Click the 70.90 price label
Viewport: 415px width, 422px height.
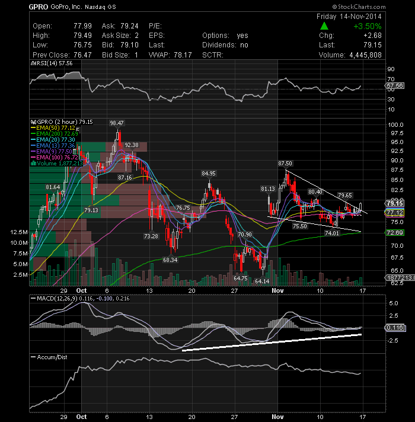pos(245,235)
